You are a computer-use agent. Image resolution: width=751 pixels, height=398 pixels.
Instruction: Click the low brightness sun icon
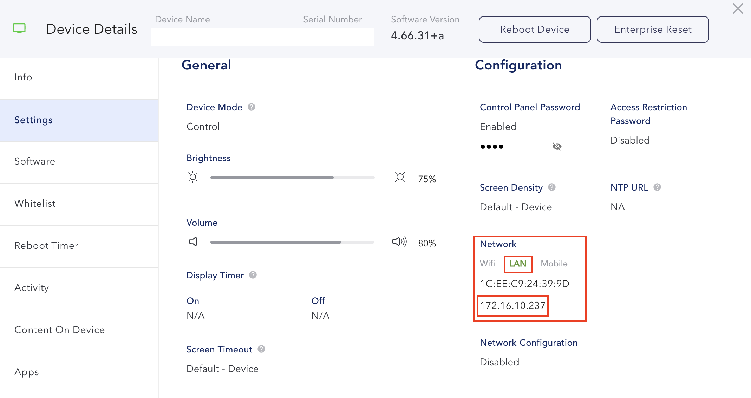(193, 177)
